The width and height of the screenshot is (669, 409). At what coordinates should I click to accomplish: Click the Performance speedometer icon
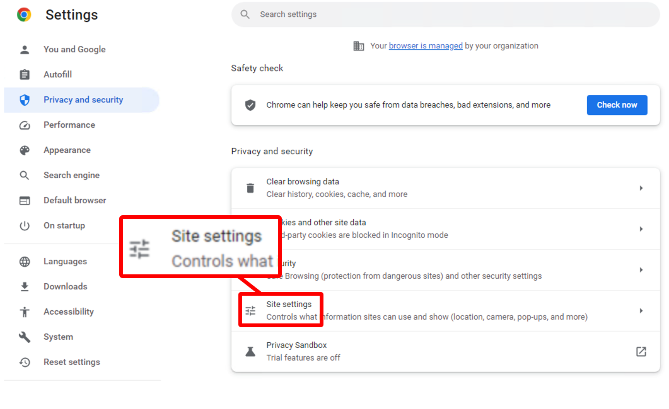click(x=23, y=125)
